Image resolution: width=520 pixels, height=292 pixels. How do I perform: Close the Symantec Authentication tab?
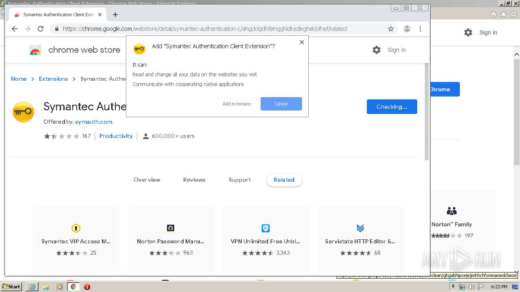(x=100, y=15)
